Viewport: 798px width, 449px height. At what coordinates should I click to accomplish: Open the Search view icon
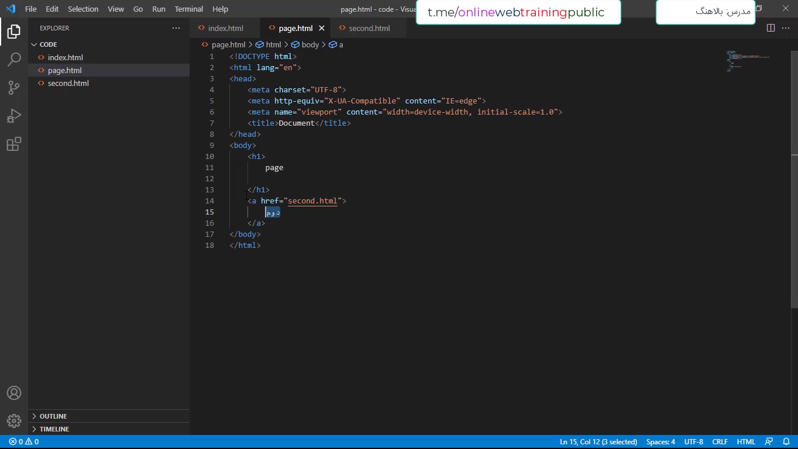click(14, 60)
